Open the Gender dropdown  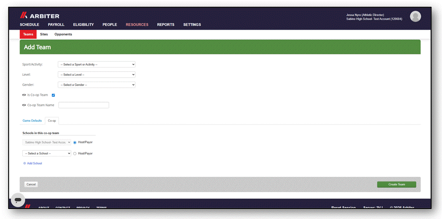click(97, 85)
